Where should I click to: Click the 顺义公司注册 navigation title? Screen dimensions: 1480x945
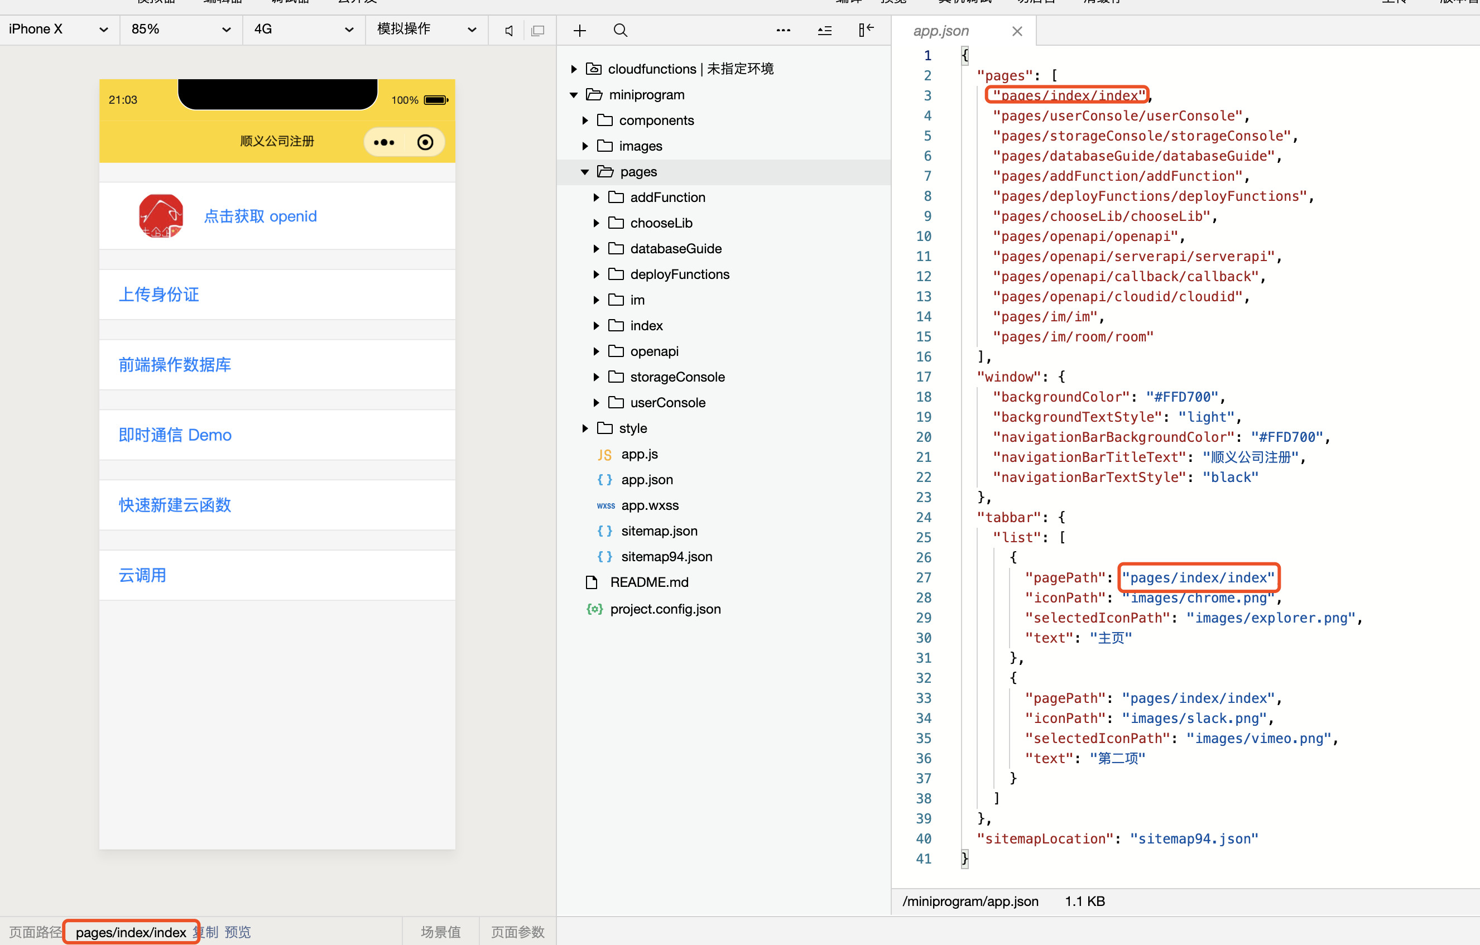[277, 141]
